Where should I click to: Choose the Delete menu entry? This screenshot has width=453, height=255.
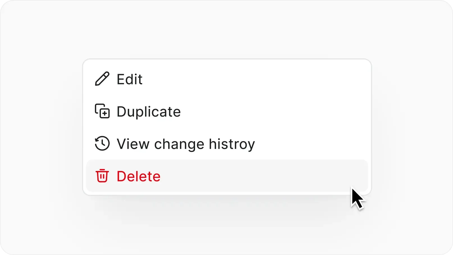coord(138,176)
